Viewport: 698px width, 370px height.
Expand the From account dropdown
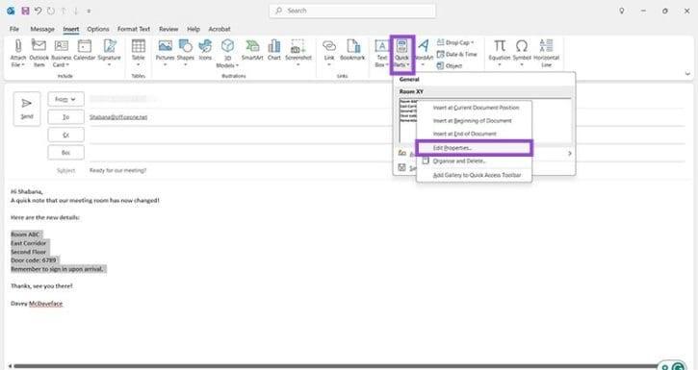[x=65, y=100]
